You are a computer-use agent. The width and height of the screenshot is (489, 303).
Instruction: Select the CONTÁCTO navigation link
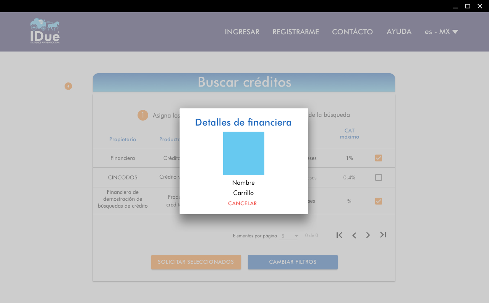pyautogui.click(x=352, y=32)
